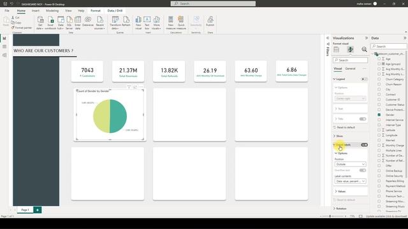Switch to General tab in format pane
The height and width of the screenshot is (229, 408).
click(x=350, y=69)
